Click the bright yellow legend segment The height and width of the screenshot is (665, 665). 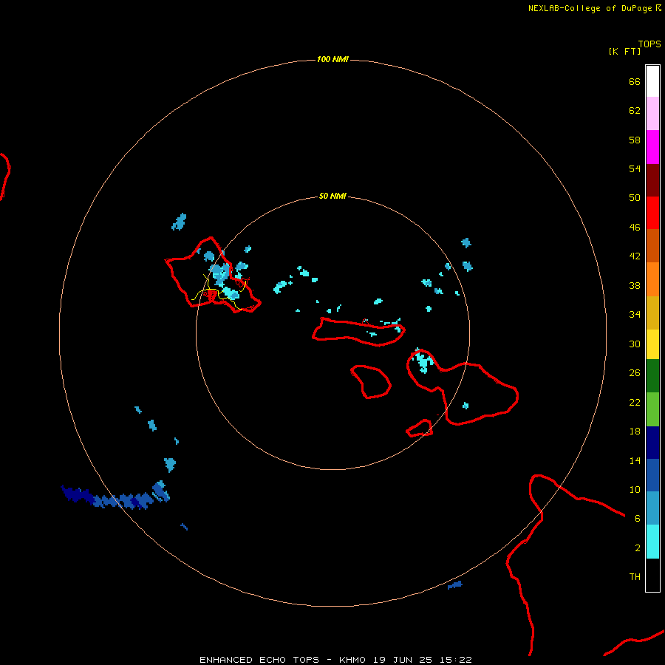tap(652, 344)
